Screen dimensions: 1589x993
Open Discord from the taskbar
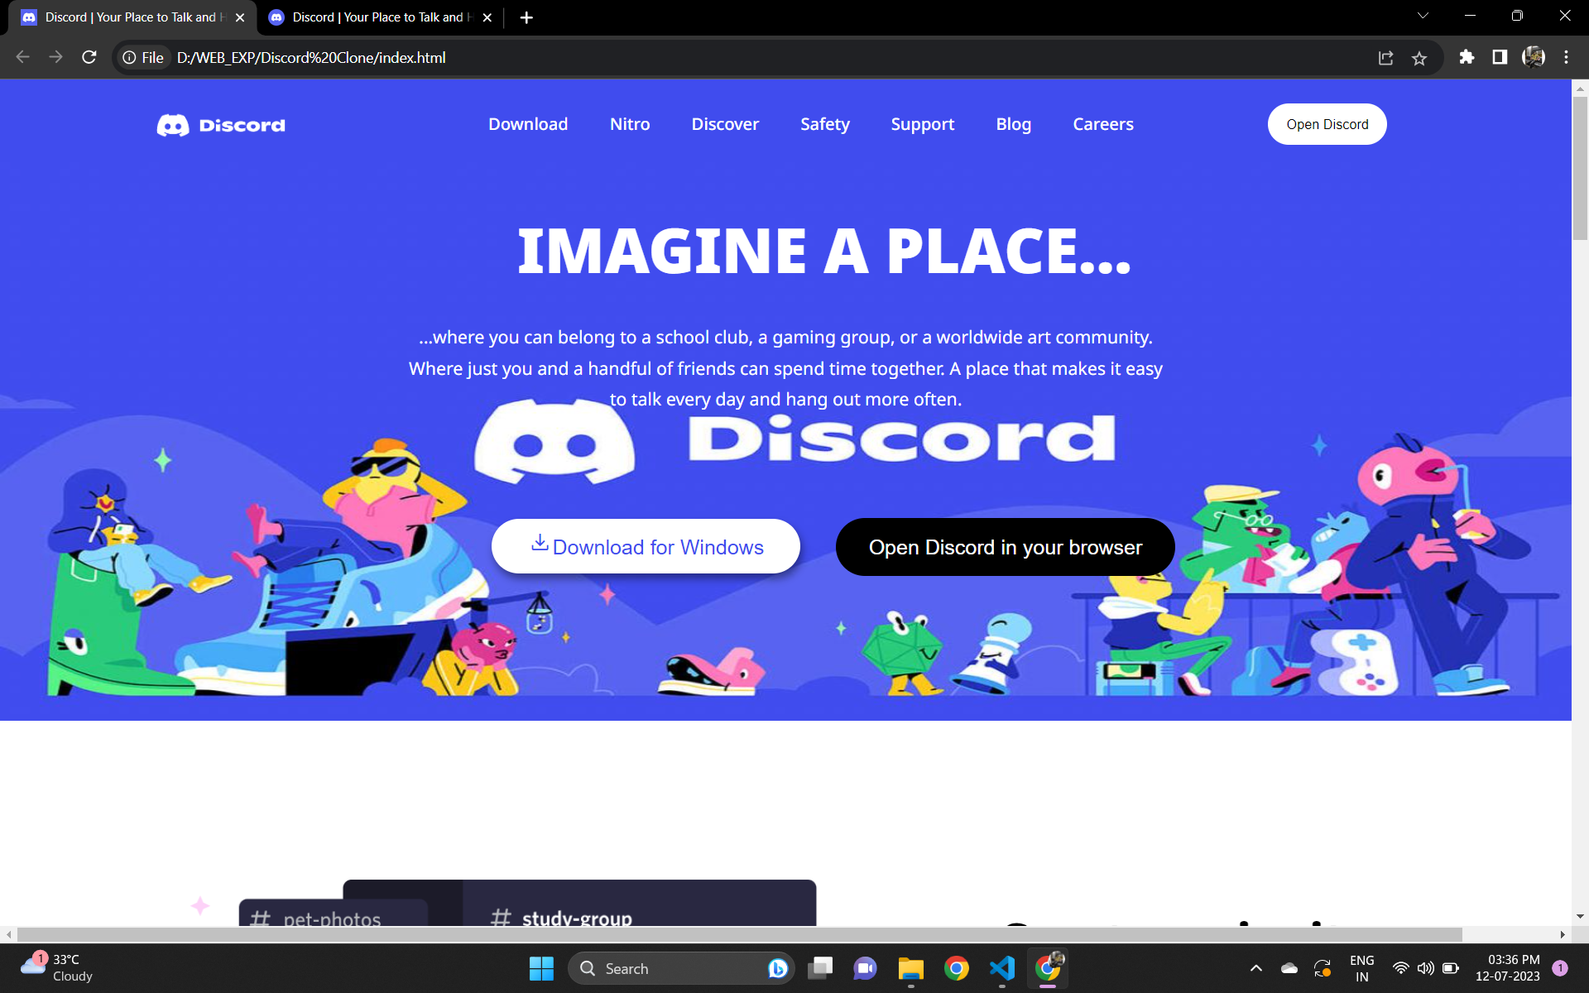pyautogui.click(x=865, y=968)
